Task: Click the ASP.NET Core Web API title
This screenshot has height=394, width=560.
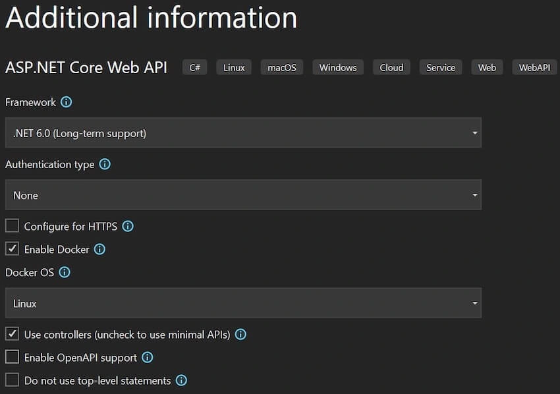Action: (x=86, y=67)
